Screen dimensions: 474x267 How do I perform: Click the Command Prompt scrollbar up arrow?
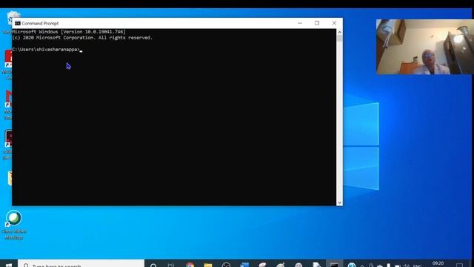tap(339, 32)
